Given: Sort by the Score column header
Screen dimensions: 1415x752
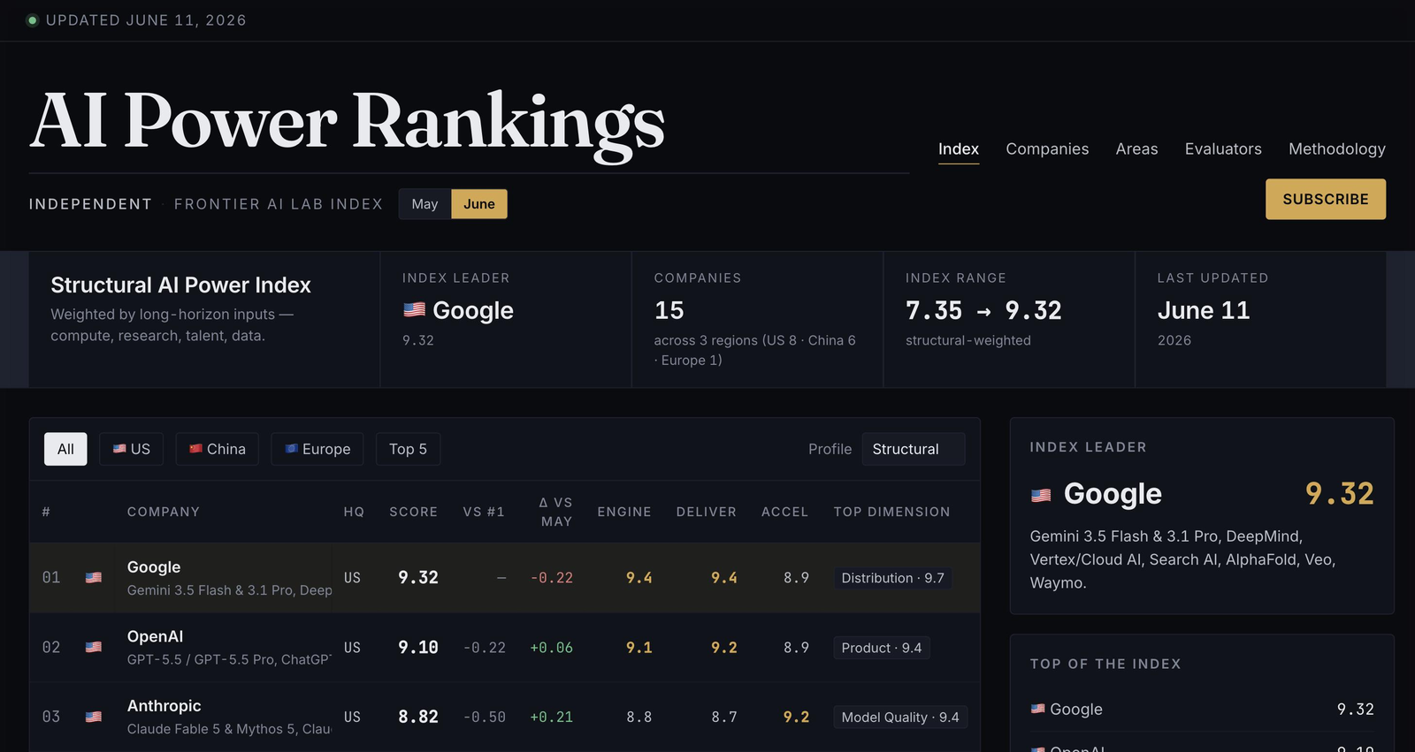Looking at the screenshot, I should (x=413, y=512).
